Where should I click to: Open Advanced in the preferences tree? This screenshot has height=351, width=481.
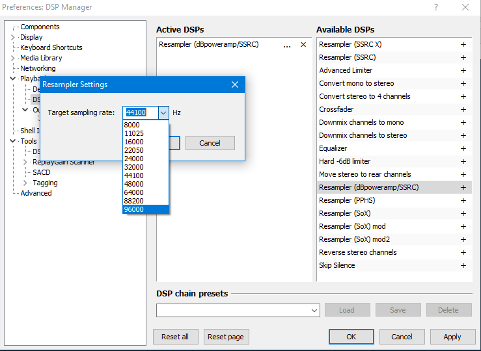(x=36, y=193)
